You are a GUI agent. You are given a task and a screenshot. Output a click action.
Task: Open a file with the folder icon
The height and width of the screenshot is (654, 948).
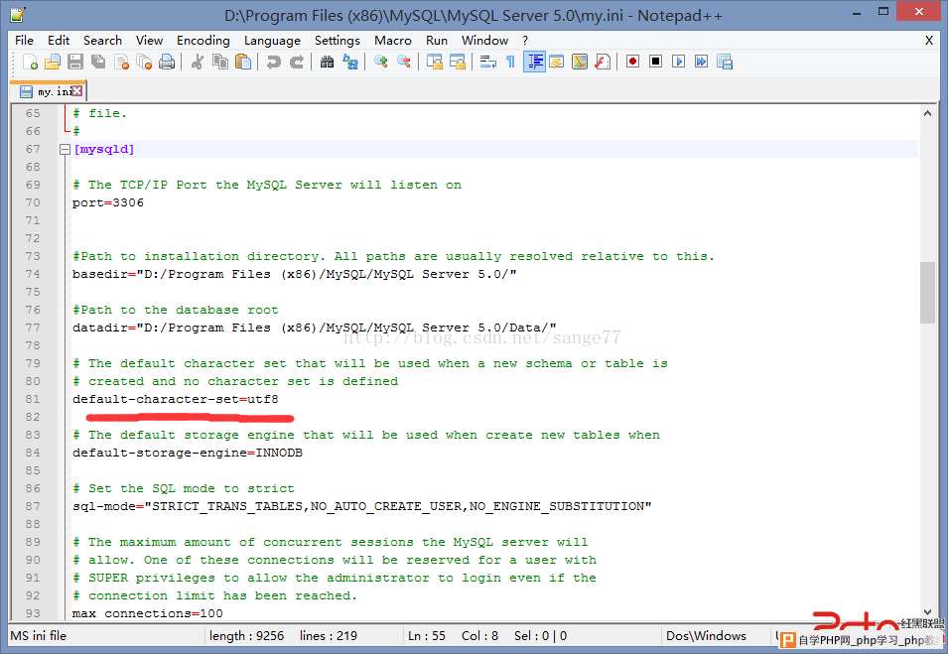coord(53,62)
